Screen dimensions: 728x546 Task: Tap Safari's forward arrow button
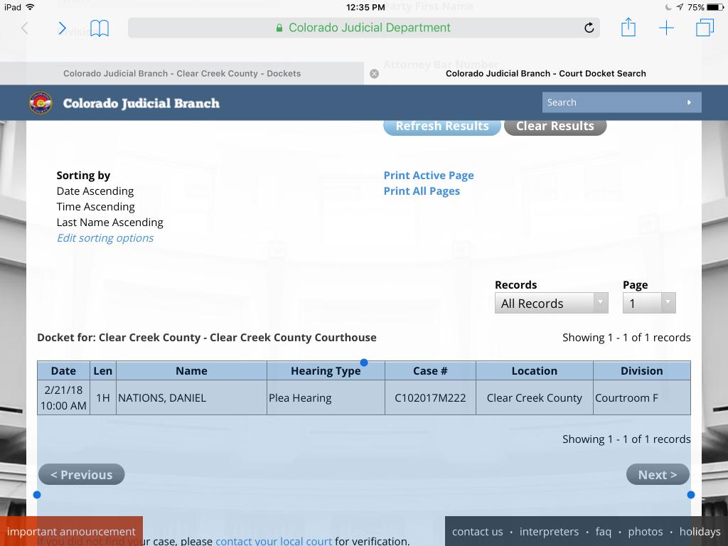[62, 28]
